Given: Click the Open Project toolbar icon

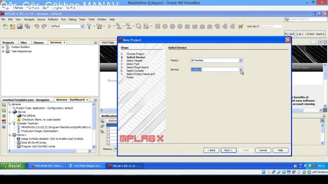Looking at the screenshot, I should [x=20, y=26].
